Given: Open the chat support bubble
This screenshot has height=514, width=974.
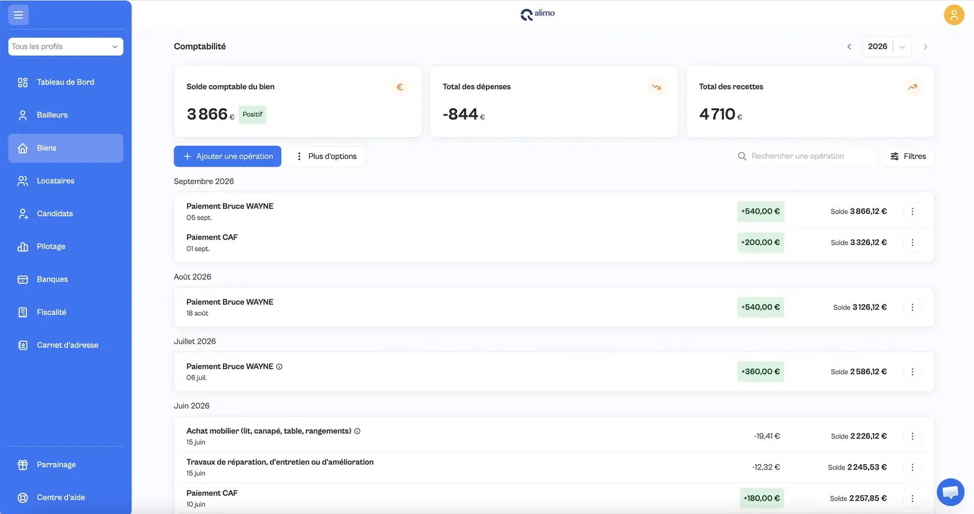Looking at the screenshot, I should click(x=950, y=492).
